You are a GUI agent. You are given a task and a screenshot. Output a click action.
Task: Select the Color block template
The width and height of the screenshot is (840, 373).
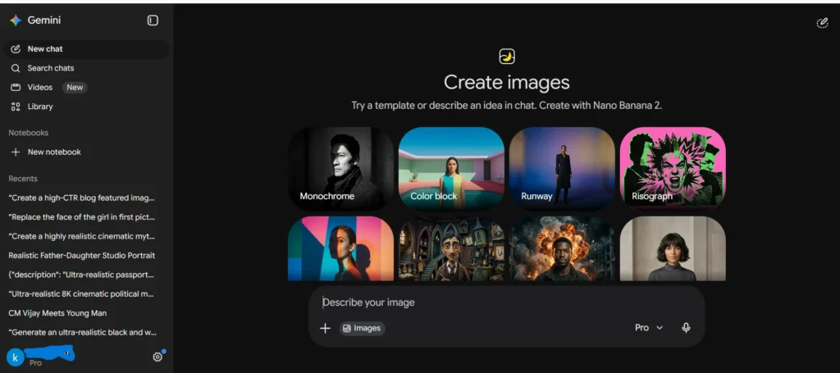pos(451,169)
